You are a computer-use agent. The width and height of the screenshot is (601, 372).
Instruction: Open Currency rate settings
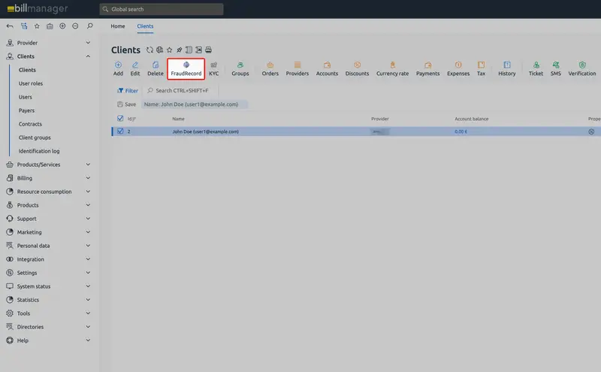point(392,69)
